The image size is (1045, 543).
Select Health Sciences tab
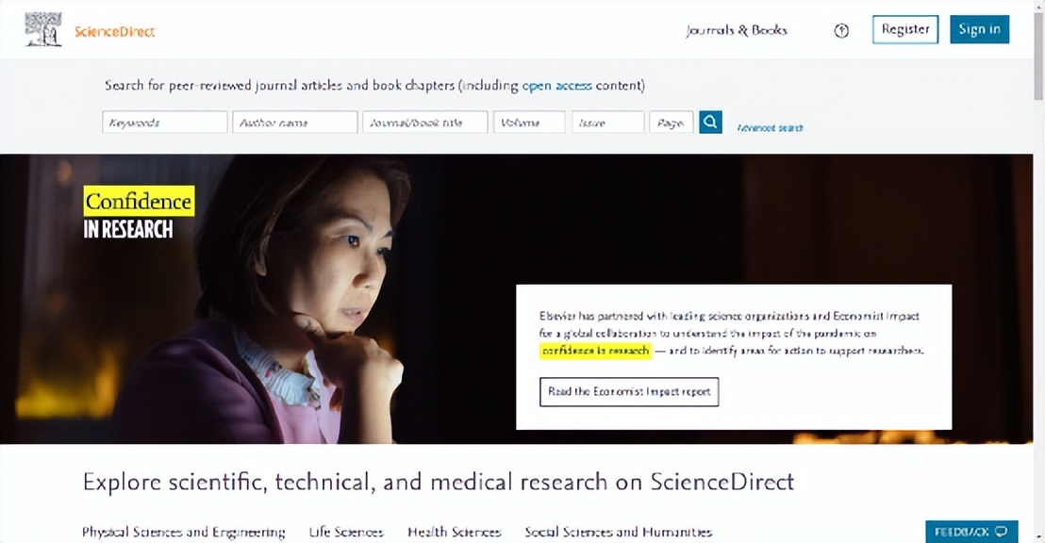tap(454, 532)
